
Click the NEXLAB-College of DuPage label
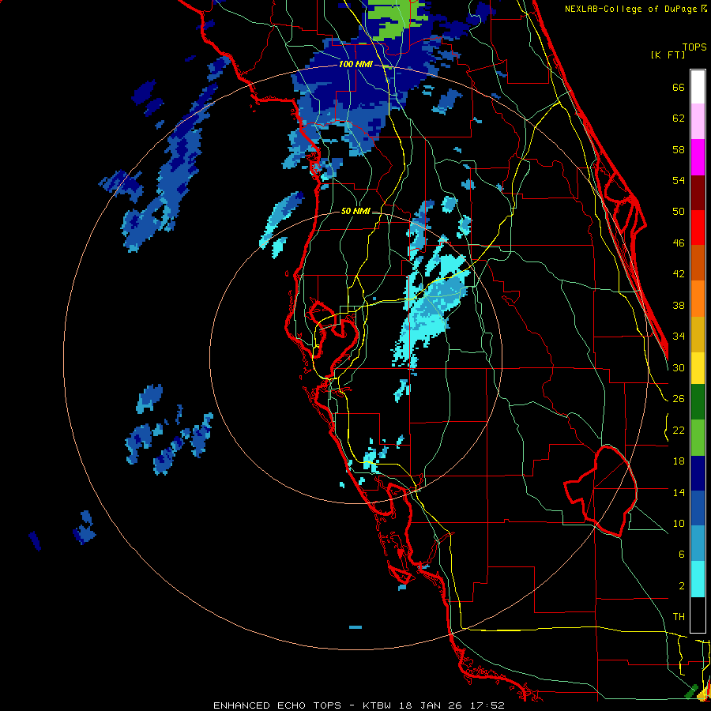pyautogui.click(x=632, y=9)
